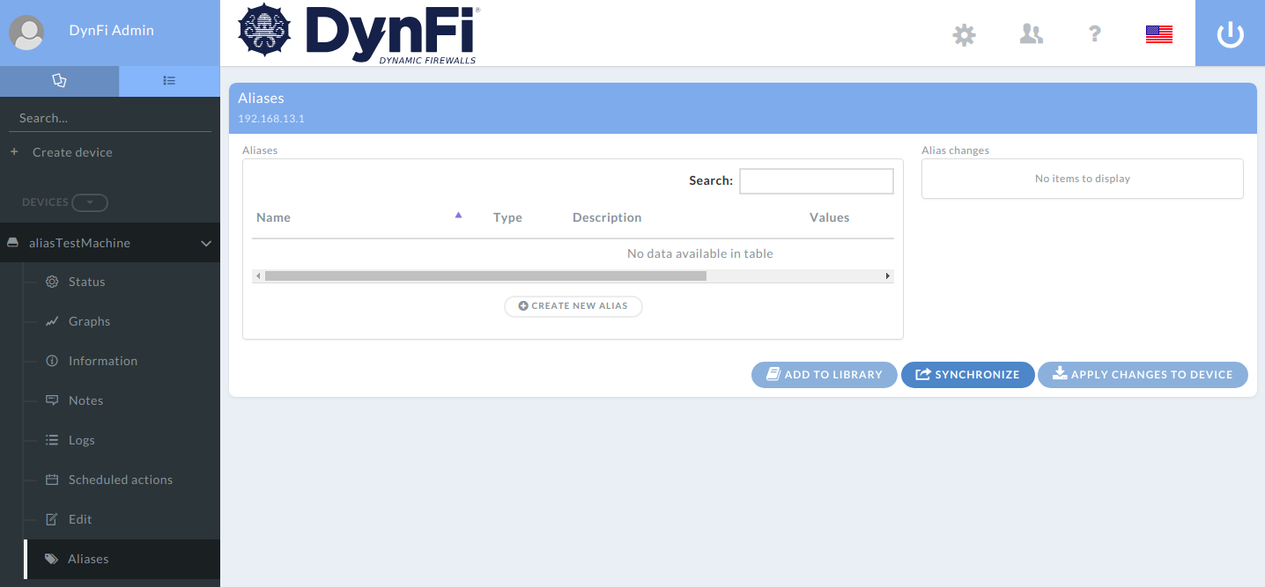The image size is (1265, 587).
Task: Click the Name column header
Action: [273, 217]
